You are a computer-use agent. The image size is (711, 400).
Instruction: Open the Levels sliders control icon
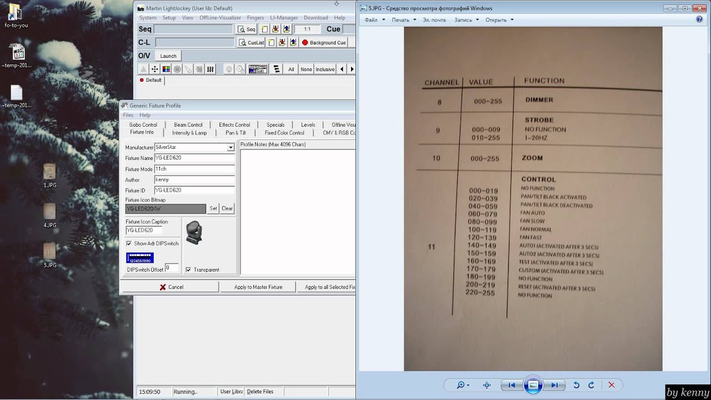211,69
